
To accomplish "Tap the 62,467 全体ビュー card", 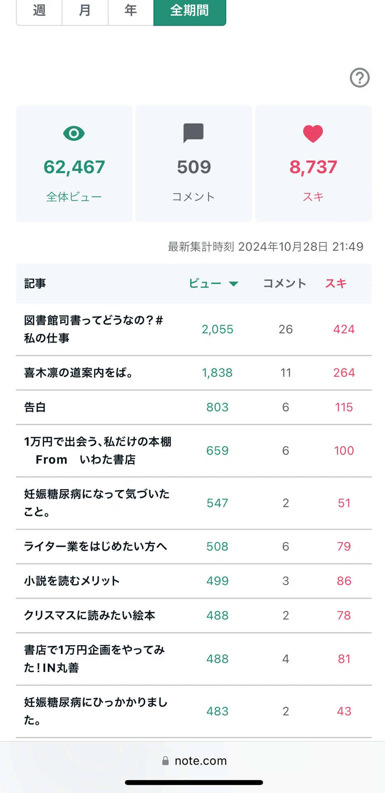I will pyautogui.click(x=74, y=164).
